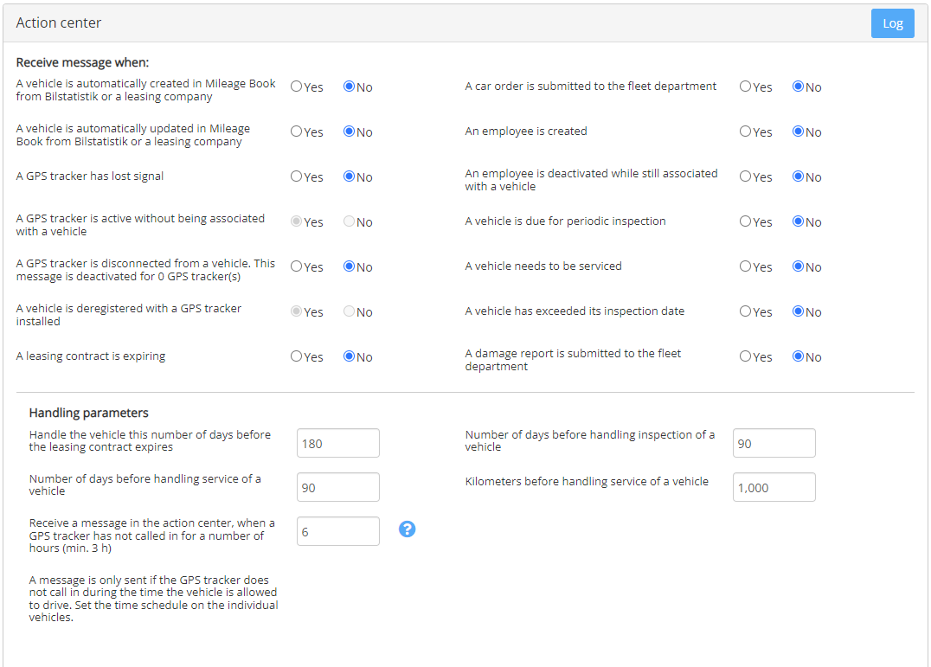Click 'A vehicle is due for periodic inspection' label
Screen dimensions: 931x667
(565, 221)
